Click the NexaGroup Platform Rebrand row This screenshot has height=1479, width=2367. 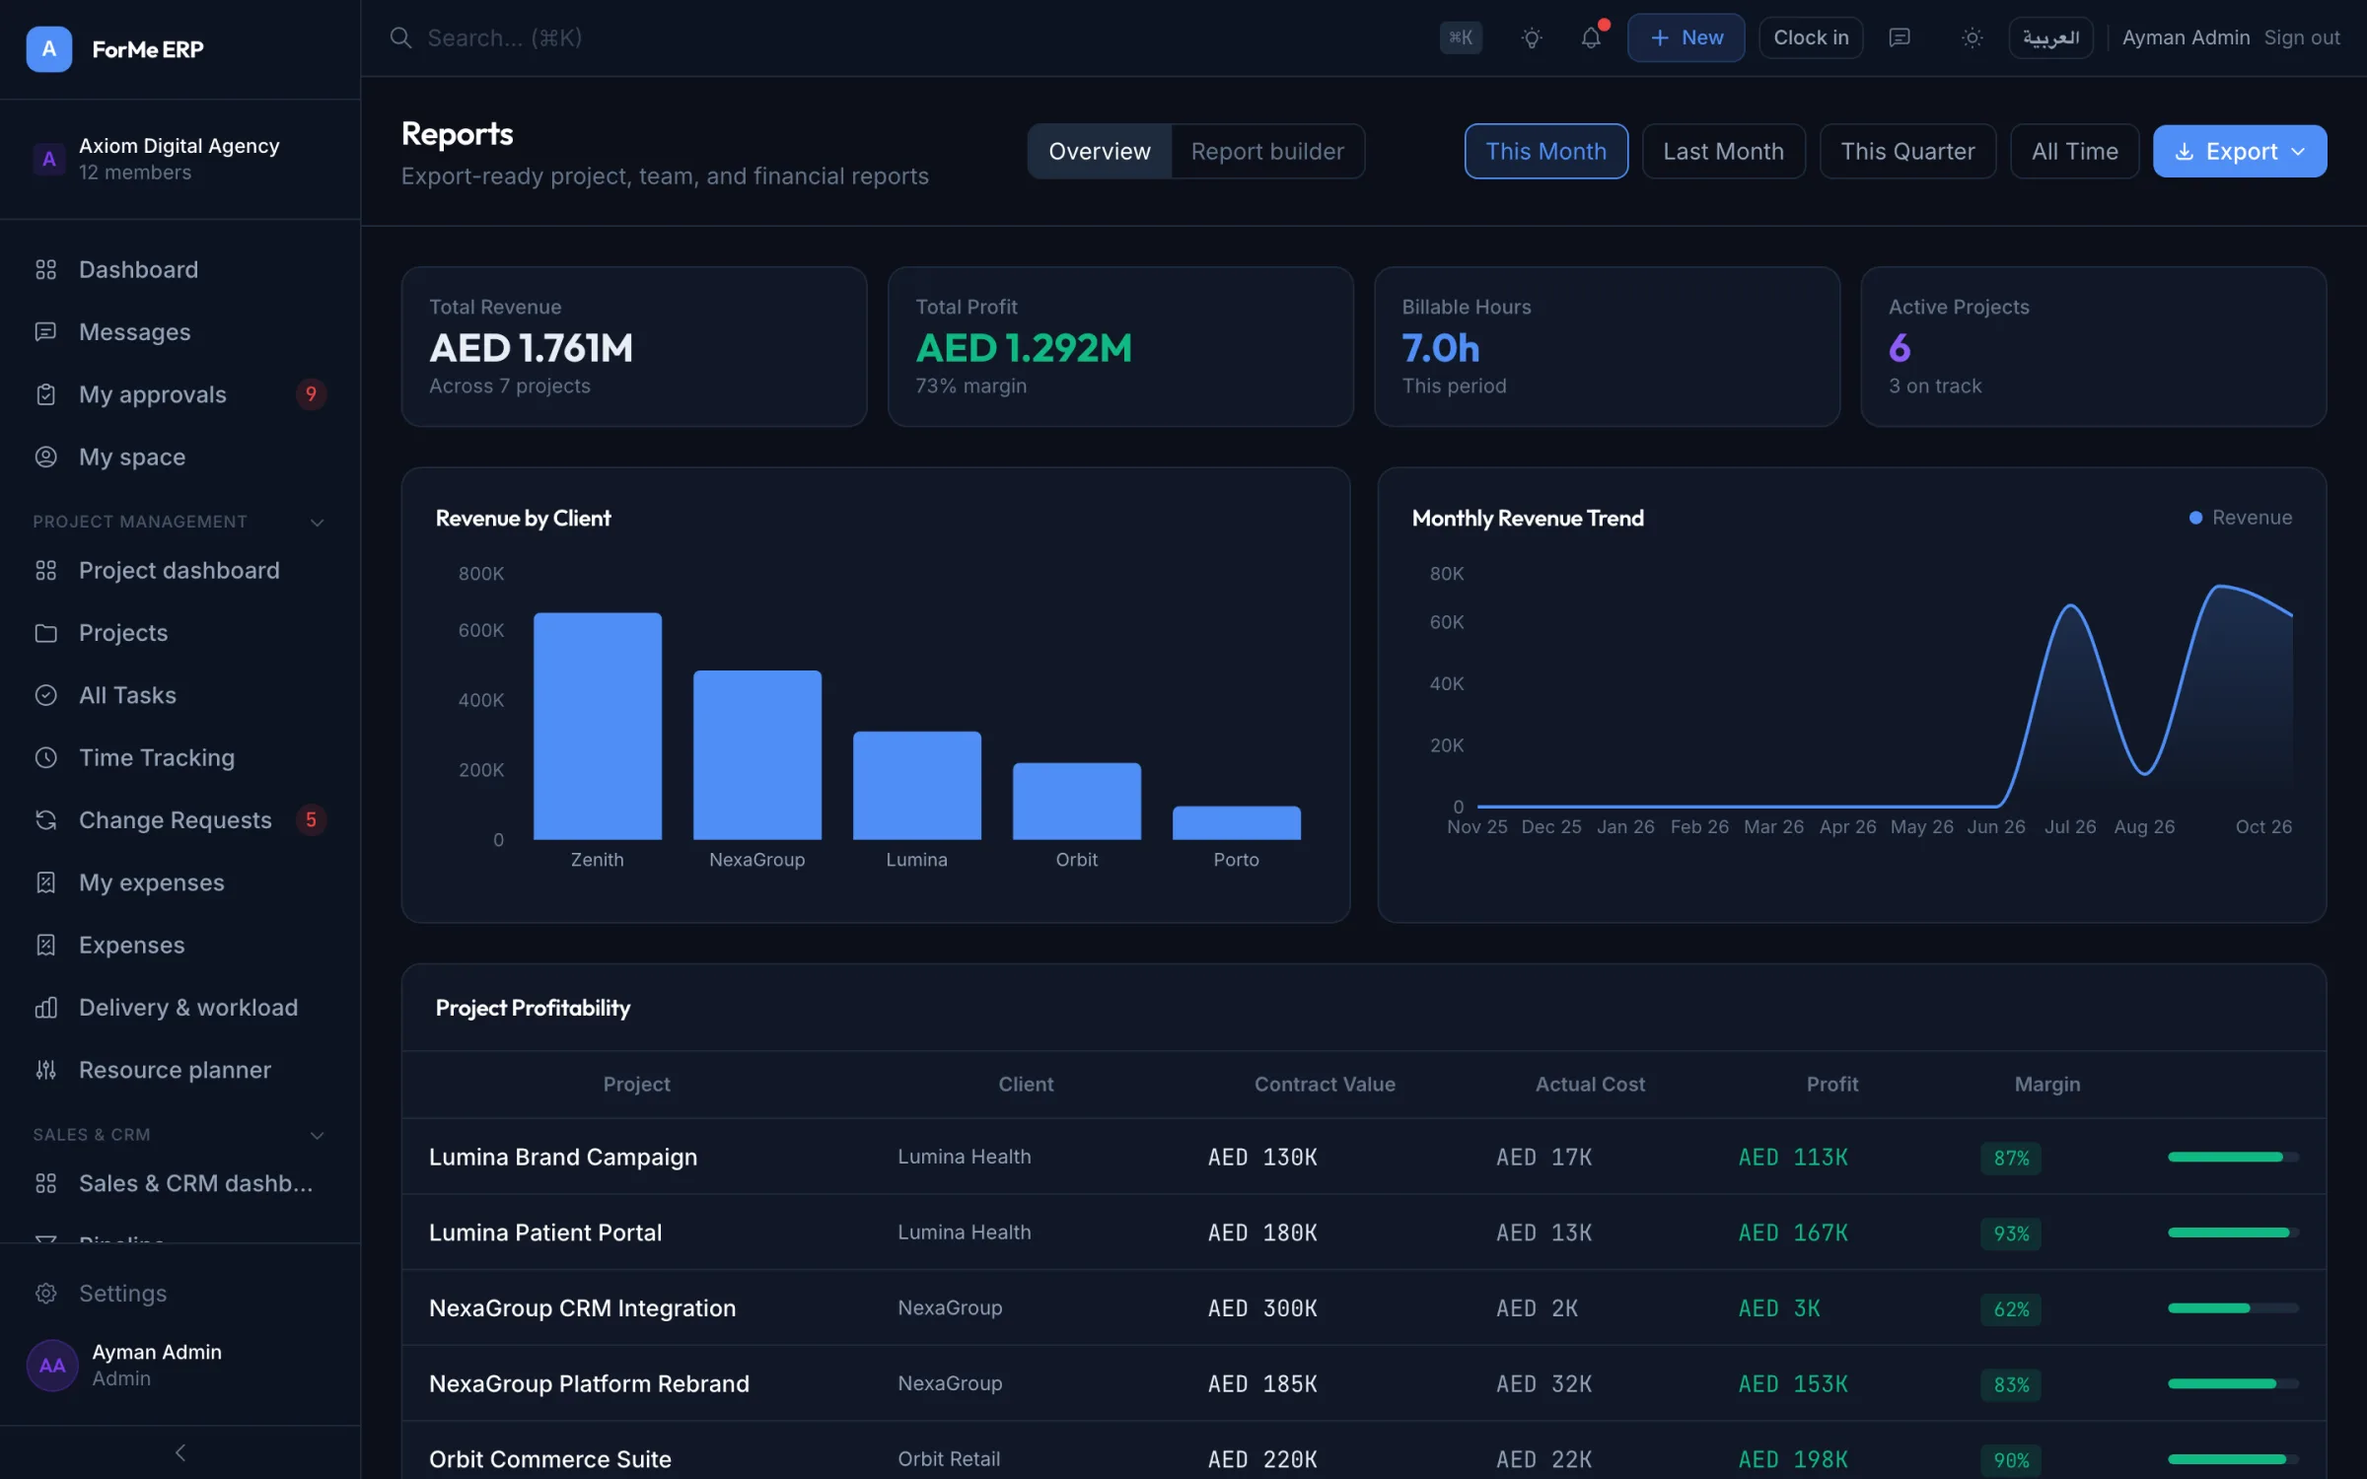[1364, 1383]
